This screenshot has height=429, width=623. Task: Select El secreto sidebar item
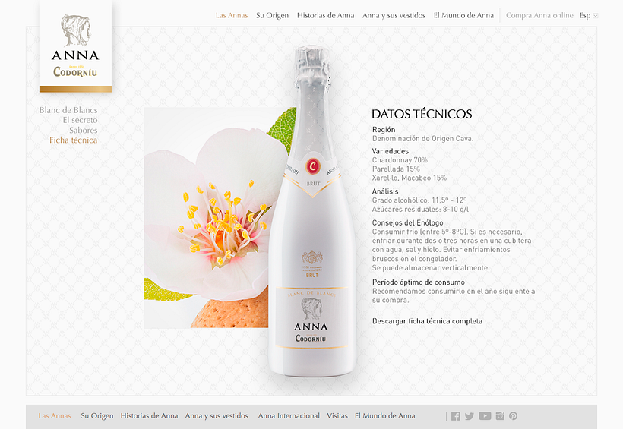pos(80,120)
